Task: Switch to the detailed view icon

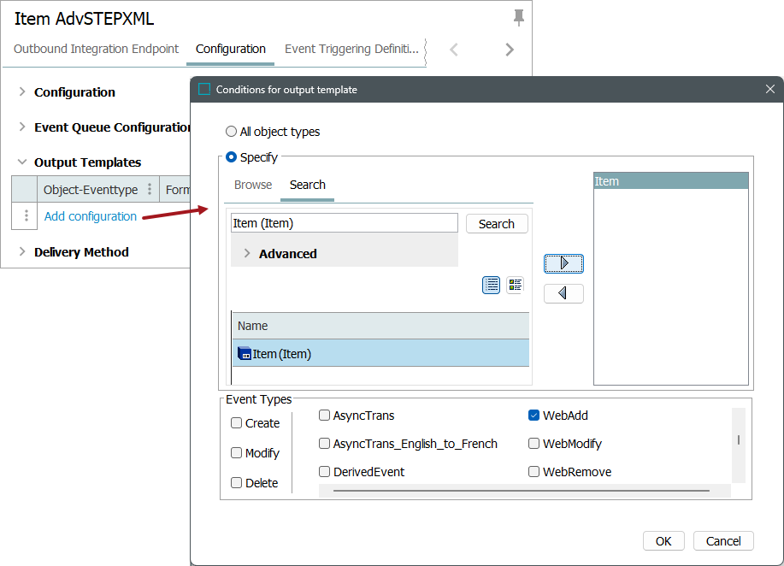Action: (x=515, y=285)
